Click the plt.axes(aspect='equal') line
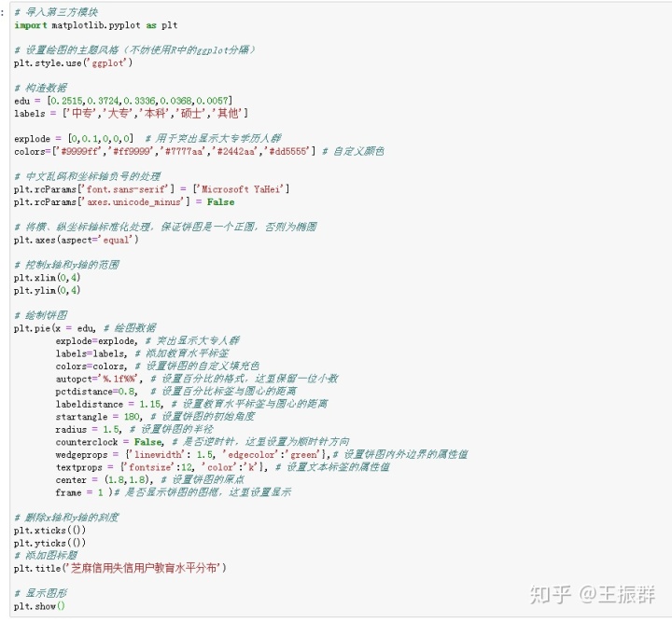672x622 pixels. pyautogui.click(x=76, y=240)
